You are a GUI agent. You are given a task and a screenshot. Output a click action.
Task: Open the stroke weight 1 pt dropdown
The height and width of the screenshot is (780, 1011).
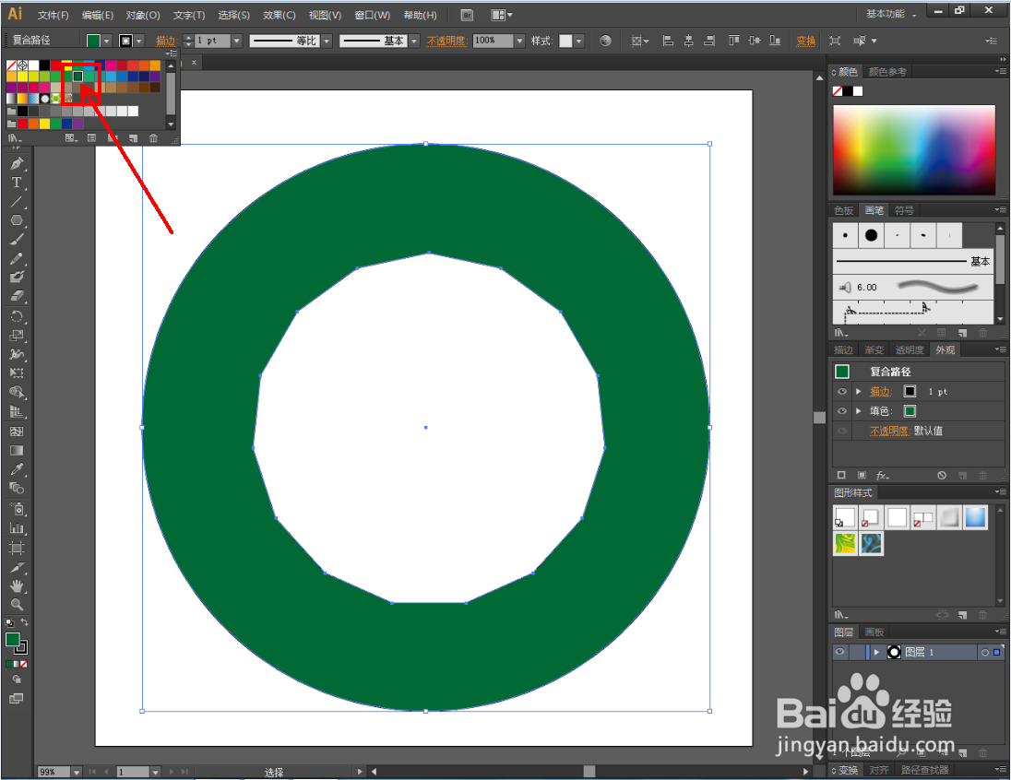(237, 41)
